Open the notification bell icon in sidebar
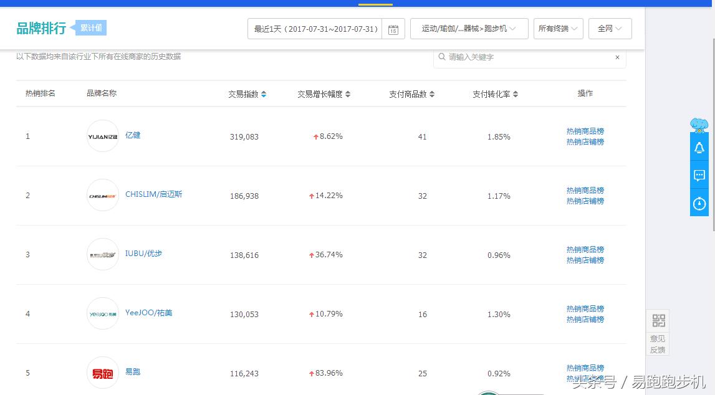This screenshot has height=395, width=715. point(699,147)
